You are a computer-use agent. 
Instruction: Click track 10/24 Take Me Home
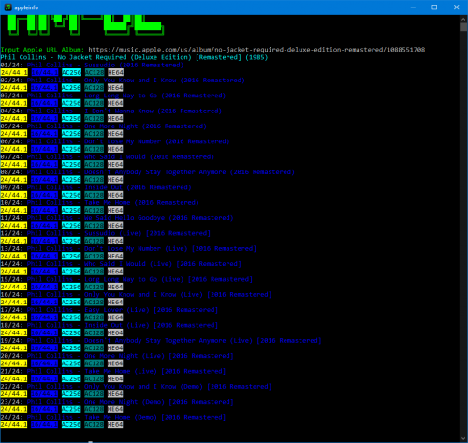click(x=100, y=202)
